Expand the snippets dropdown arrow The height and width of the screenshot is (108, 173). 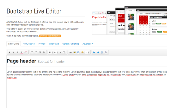click(89, 52)
